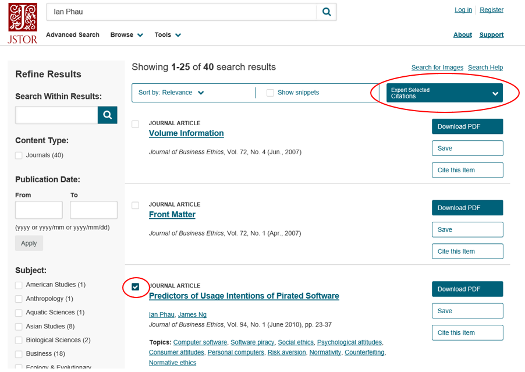
Task: Check the Asian Studies subject filter
Action: tap(19, 327)
